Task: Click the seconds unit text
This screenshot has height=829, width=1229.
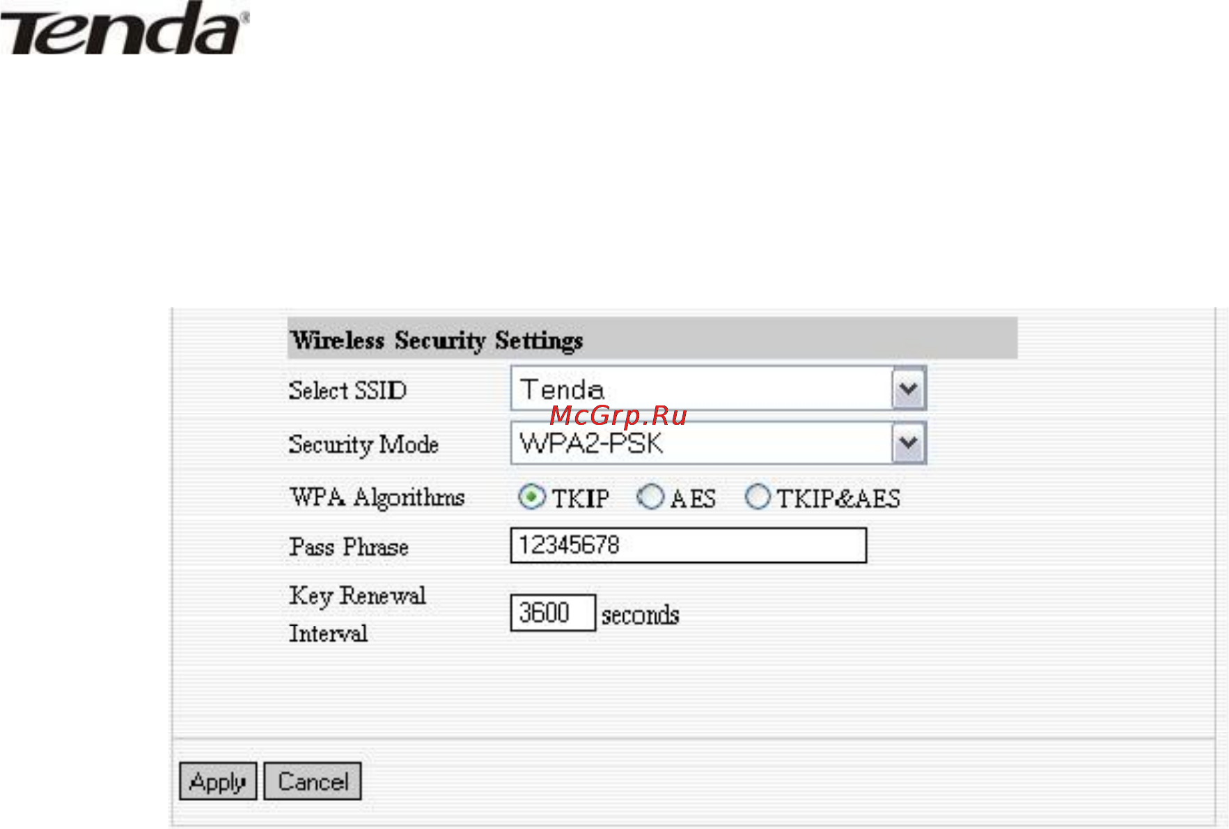Action: pyautogui.click(x=640, y=615)
